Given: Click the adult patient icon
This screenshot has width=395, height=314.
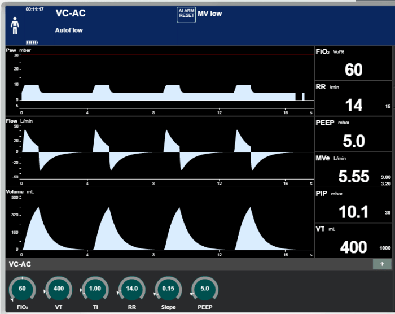Looking at the screenshot, I should [x=15, y=25].
